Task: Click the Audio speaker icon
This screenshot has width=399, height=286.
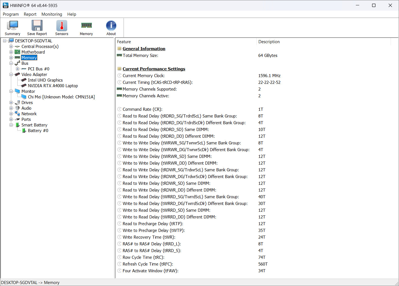Action: [x=17, y=108]
